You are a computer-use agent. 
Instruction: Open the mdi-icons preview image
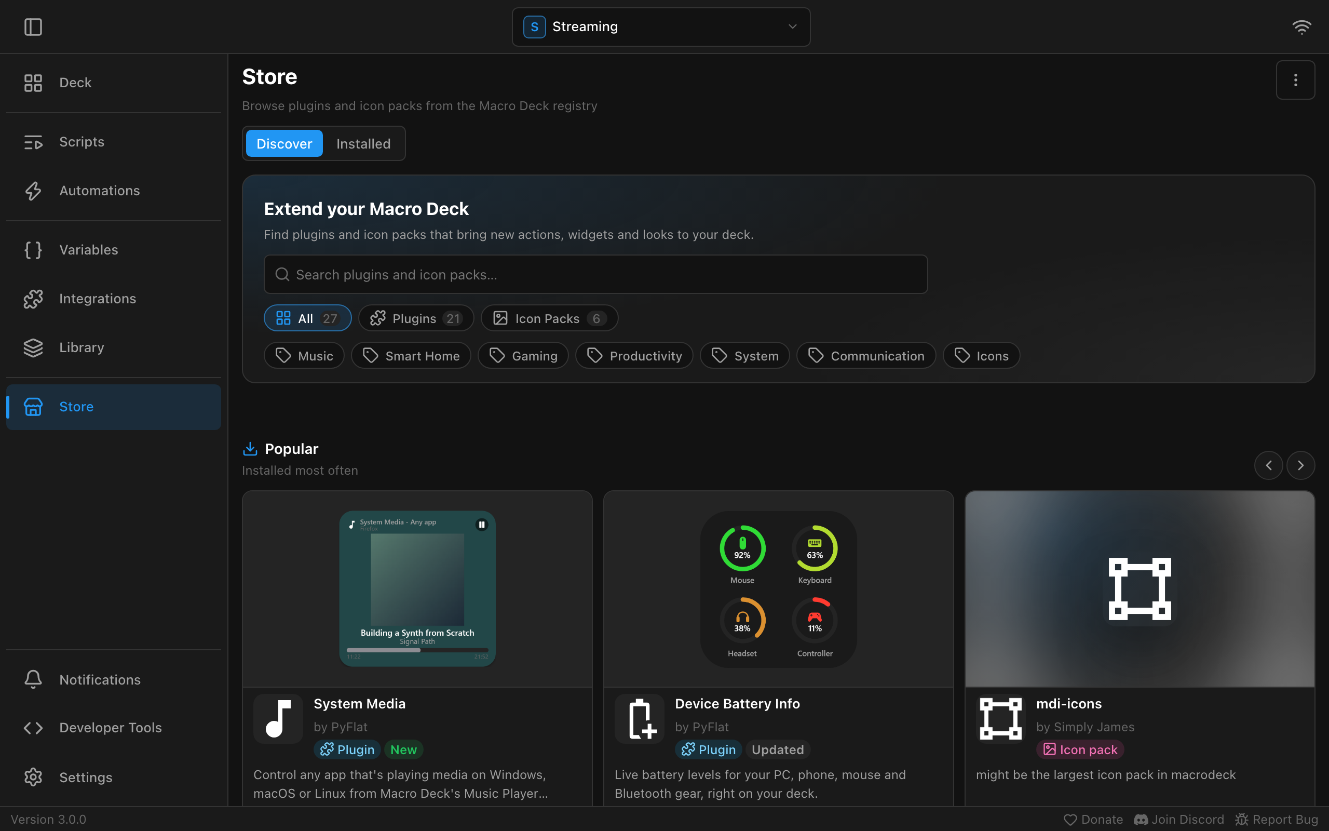[x=1140, y=588]
